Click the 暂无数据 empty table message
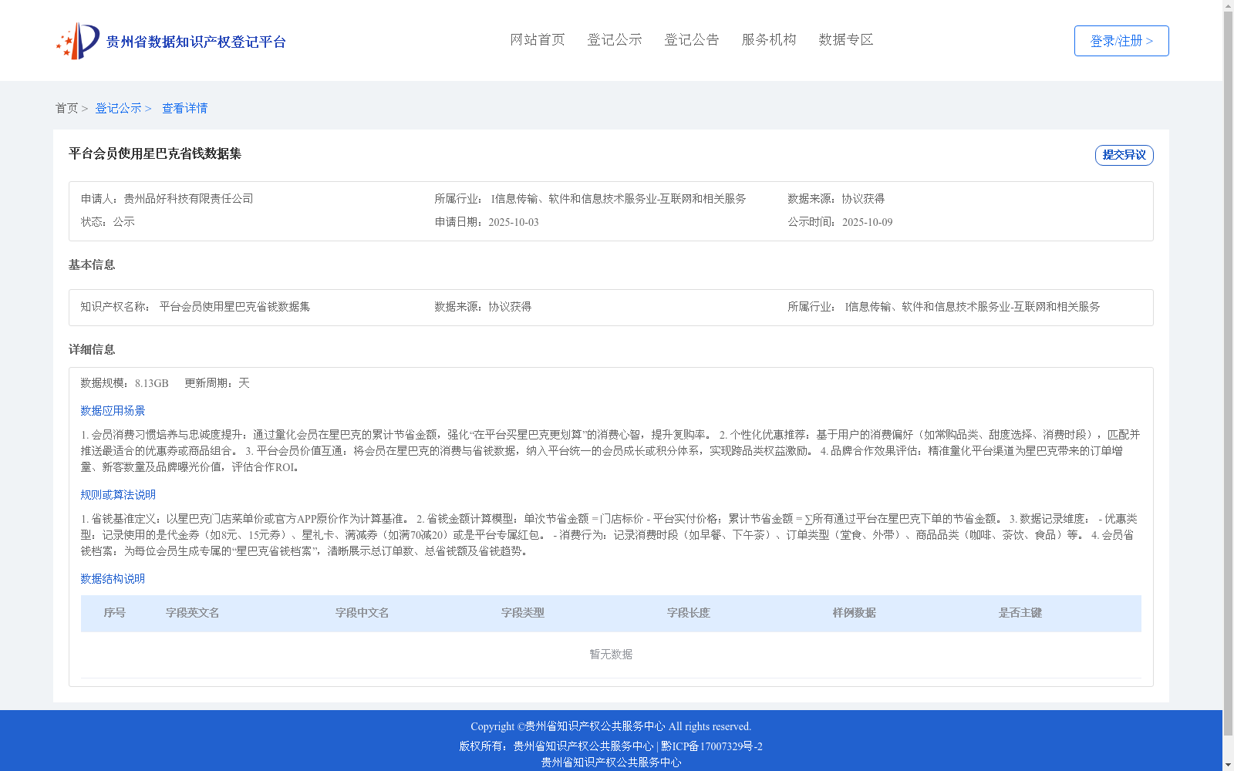1234x771 pixels. tap(611, 655)
